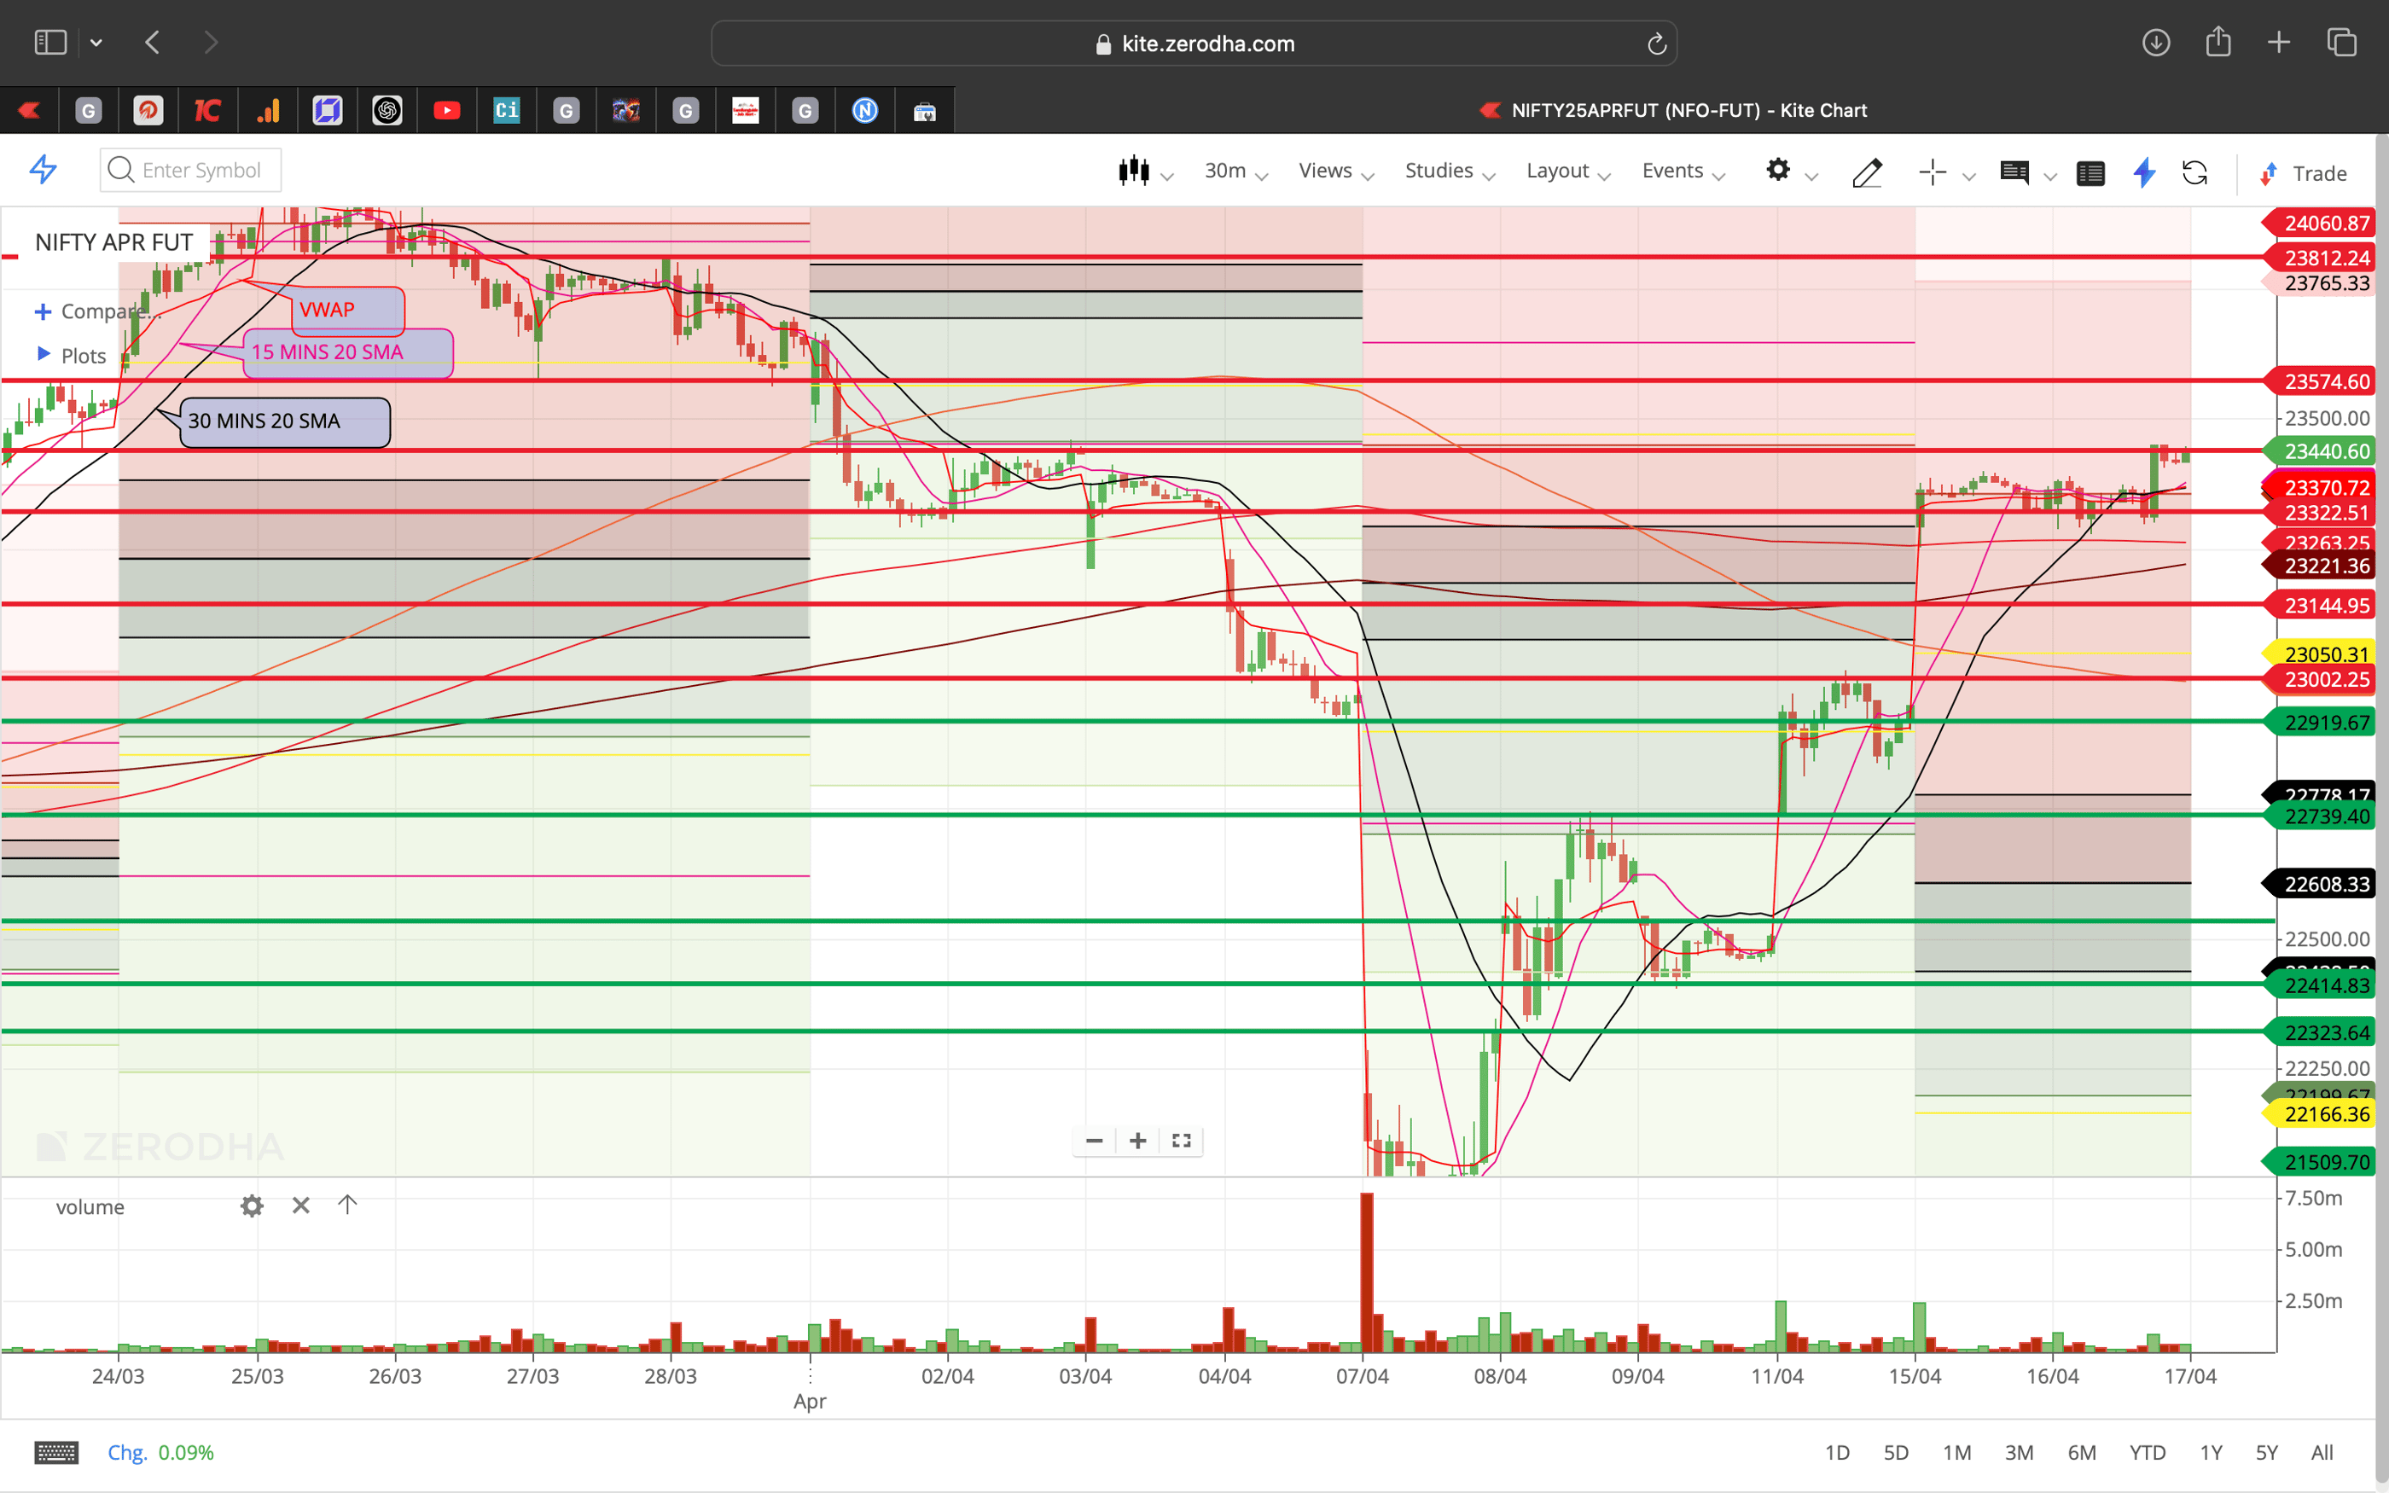The height and width of the screenshot is (1493, 2389).
Task: Click the quick order lightning icon in toolbar
Action: (x=2144, y=173)
